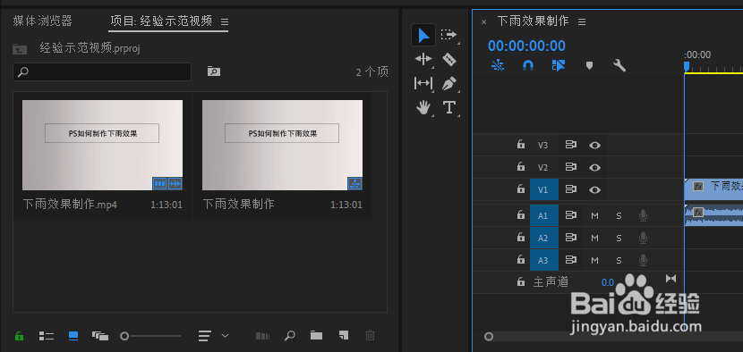
Task: Toggle sync lock on A2 track
Action: [x=570, y=238]
